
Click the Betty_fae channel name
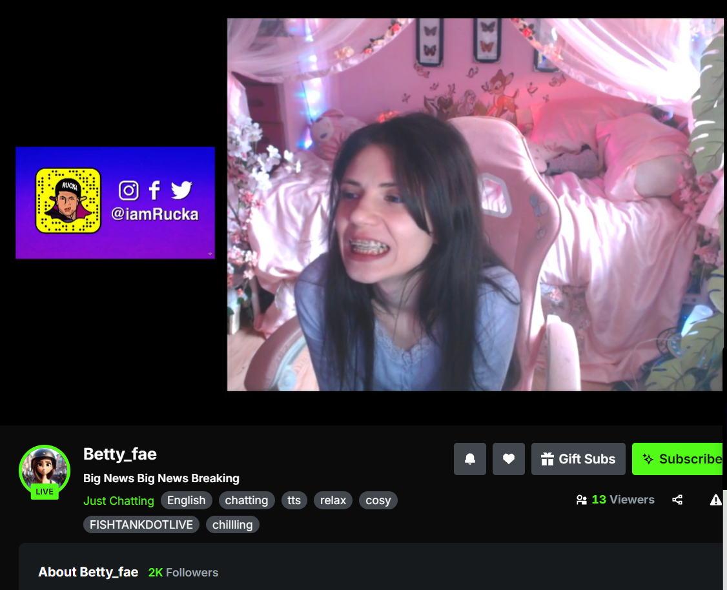[120, 454]
